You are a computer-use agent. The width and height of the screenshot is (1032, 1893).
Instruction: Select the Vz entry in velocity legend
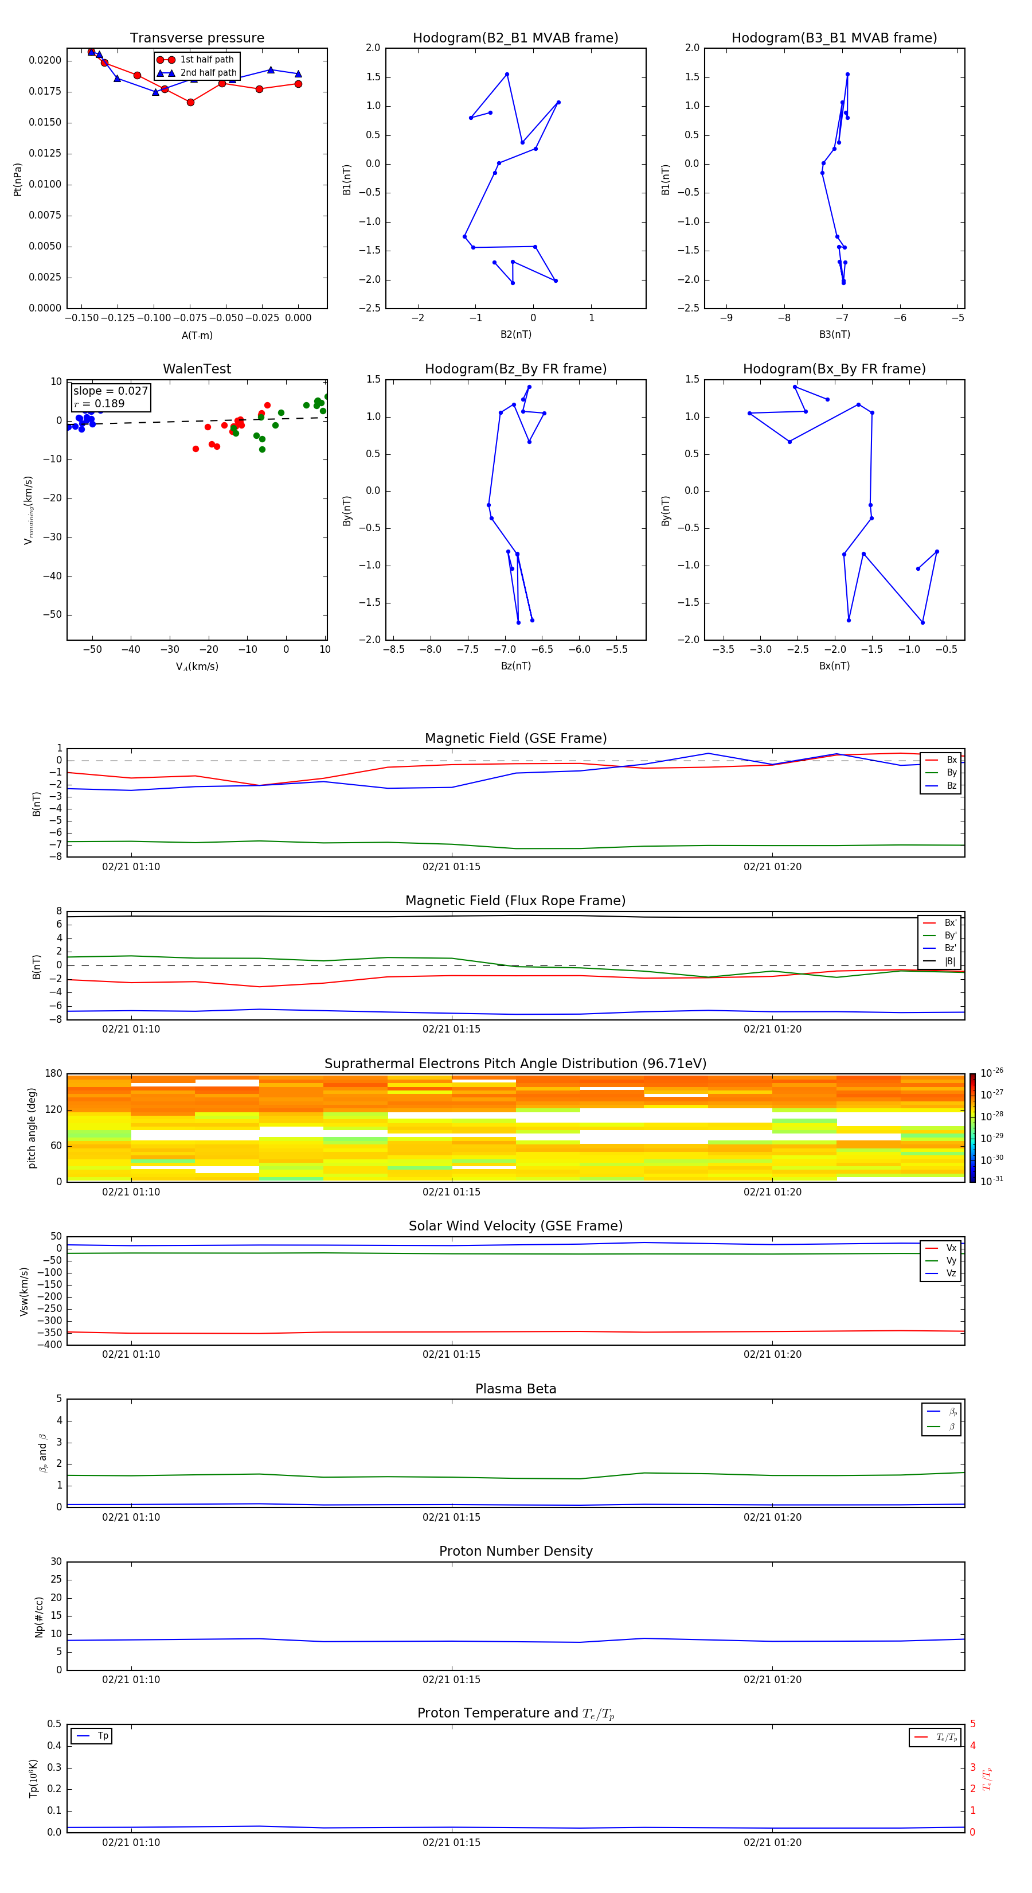pyautogui.click(x=941, y=1273)
